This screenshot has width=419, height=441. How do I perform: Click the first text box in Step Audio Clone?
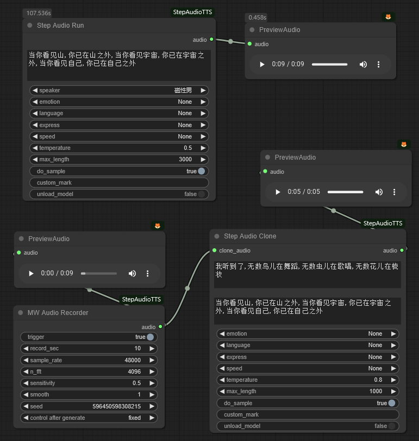(x=308, y=274)
